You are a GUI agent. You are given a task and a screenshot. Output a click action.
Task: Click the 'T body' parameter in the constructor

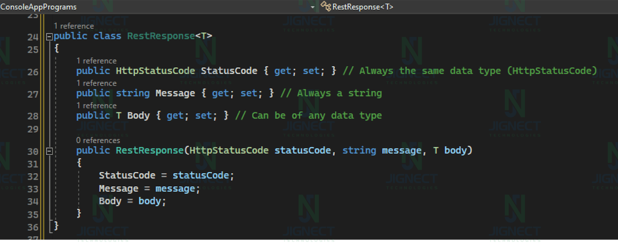pyautogui.click(x=450, y=151)
